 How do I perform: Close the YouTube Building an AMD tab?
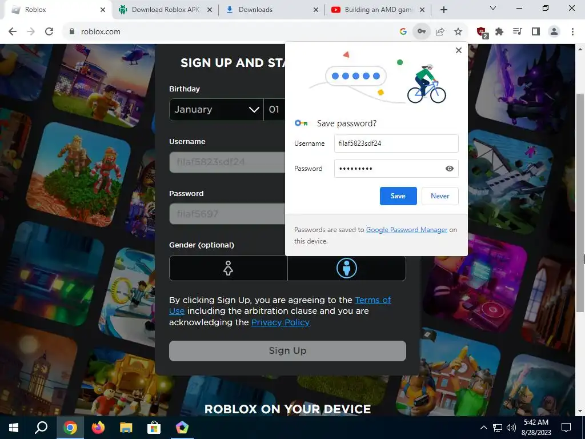click(422, 10)
